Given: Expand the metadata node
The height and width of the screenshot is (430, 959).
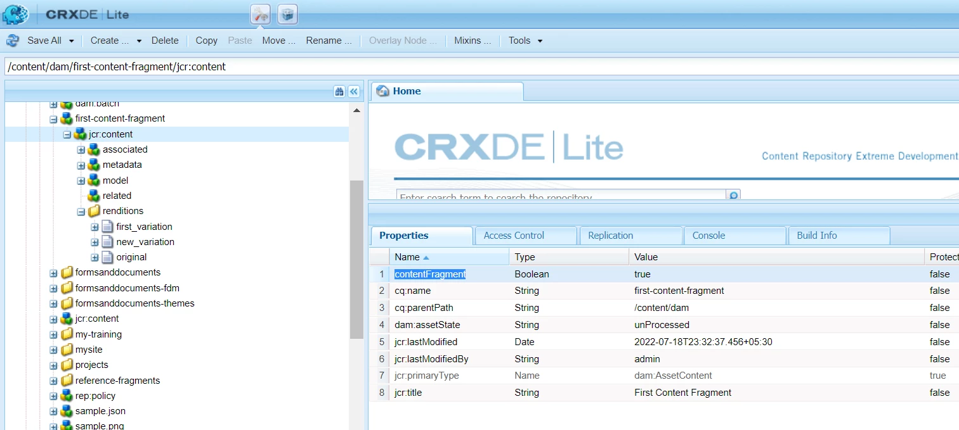Looking at the screenshot, I should coord(81,165).
